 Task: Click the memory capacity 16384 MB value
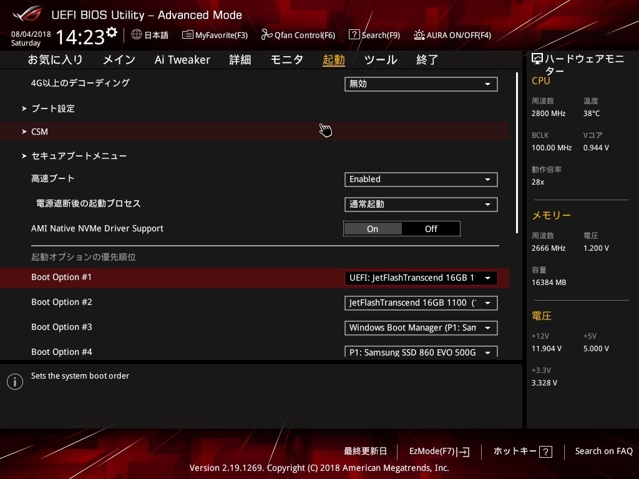549,283
